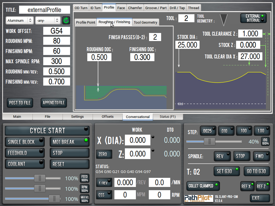275x206 pixels.
Task: Toggle Coolant on or off
Action: coord(25,164)
